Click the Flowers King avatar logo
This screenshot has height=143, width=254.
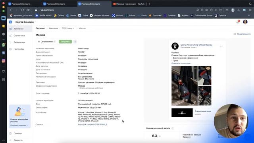pos(175,46)
